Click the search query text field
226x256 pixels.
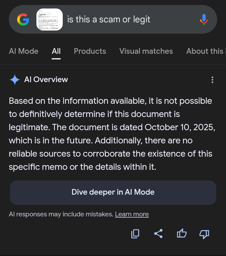click(126, 19)
